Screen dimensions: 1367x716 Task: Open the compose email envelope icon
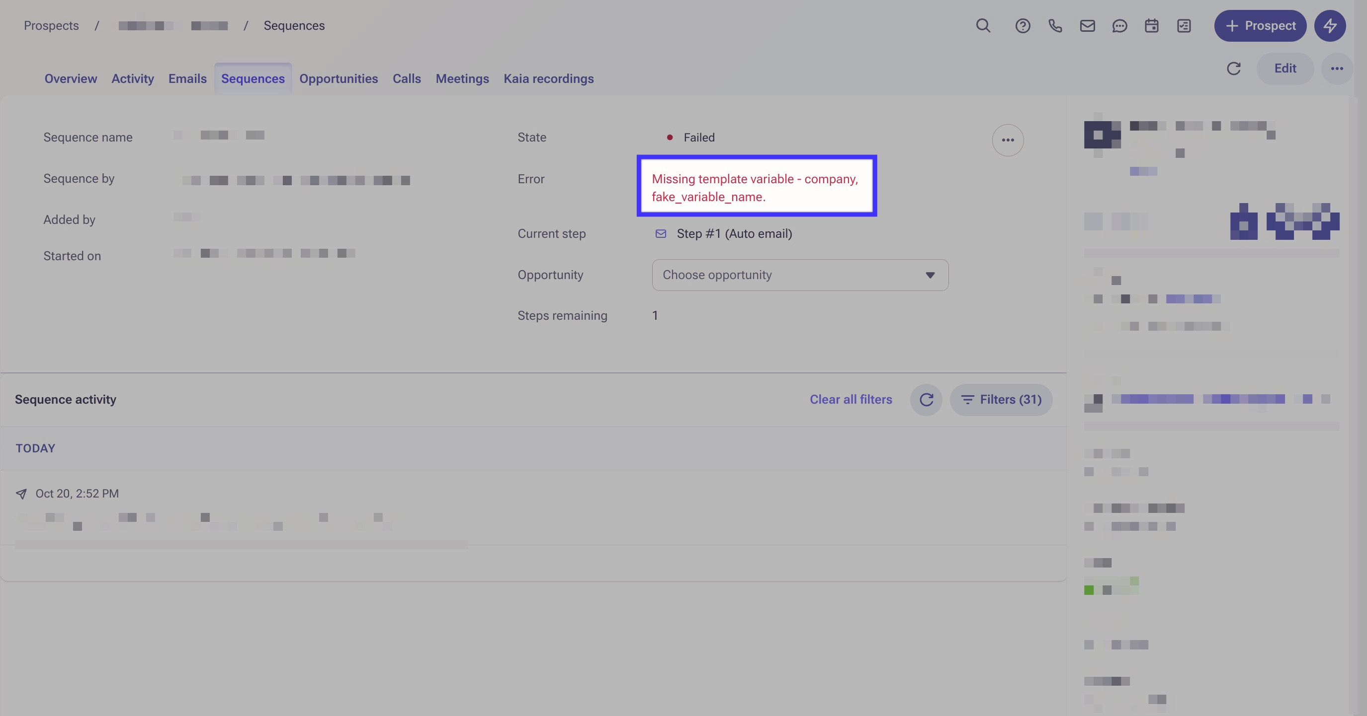tap(1087, 25)
